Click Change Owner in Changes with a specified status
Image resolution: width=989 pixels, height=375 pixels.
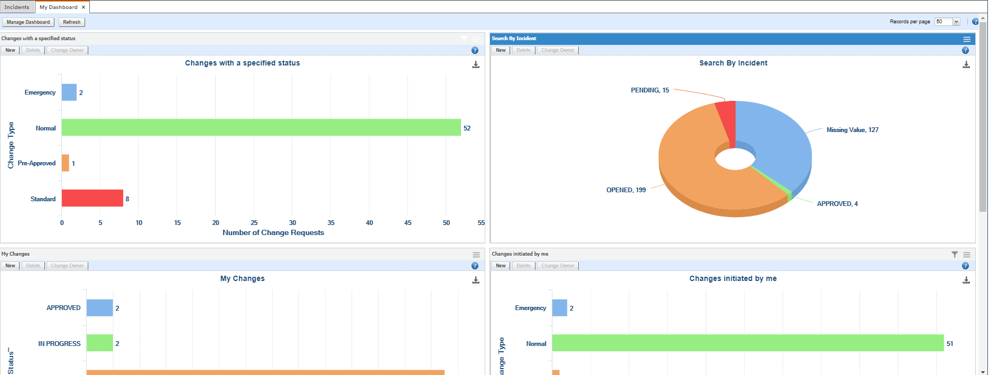67,50
